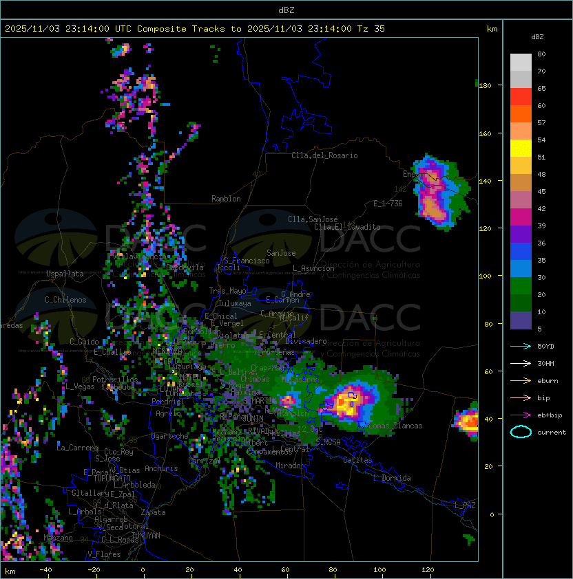Screen dimensions: 573x579
Task: Click the cyan 'current' ellipse legend icon
Action: 521,432
